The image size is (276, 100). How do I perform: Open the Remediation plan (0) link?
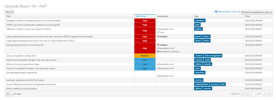point(227,12)
